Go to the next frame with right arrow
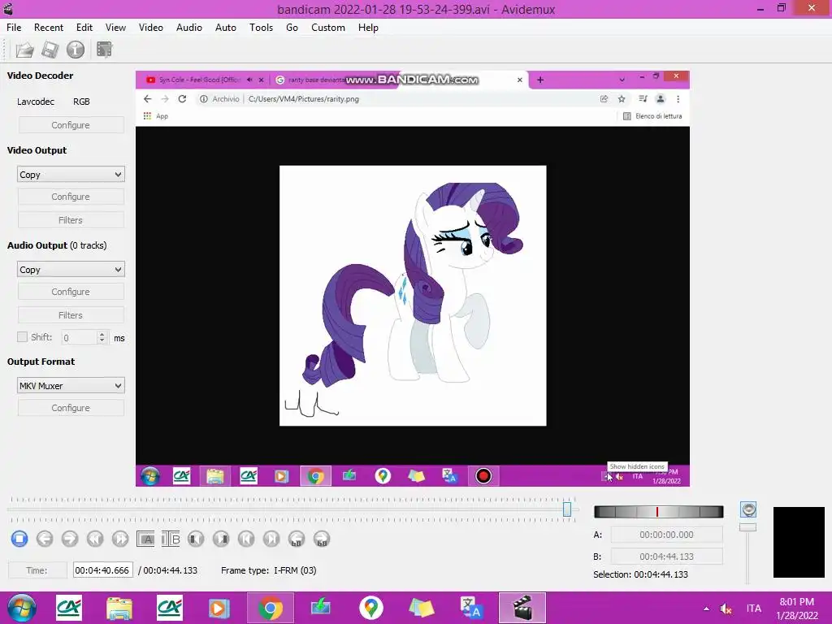This screenshot has width=832, height=624. [x=70, y=539]
